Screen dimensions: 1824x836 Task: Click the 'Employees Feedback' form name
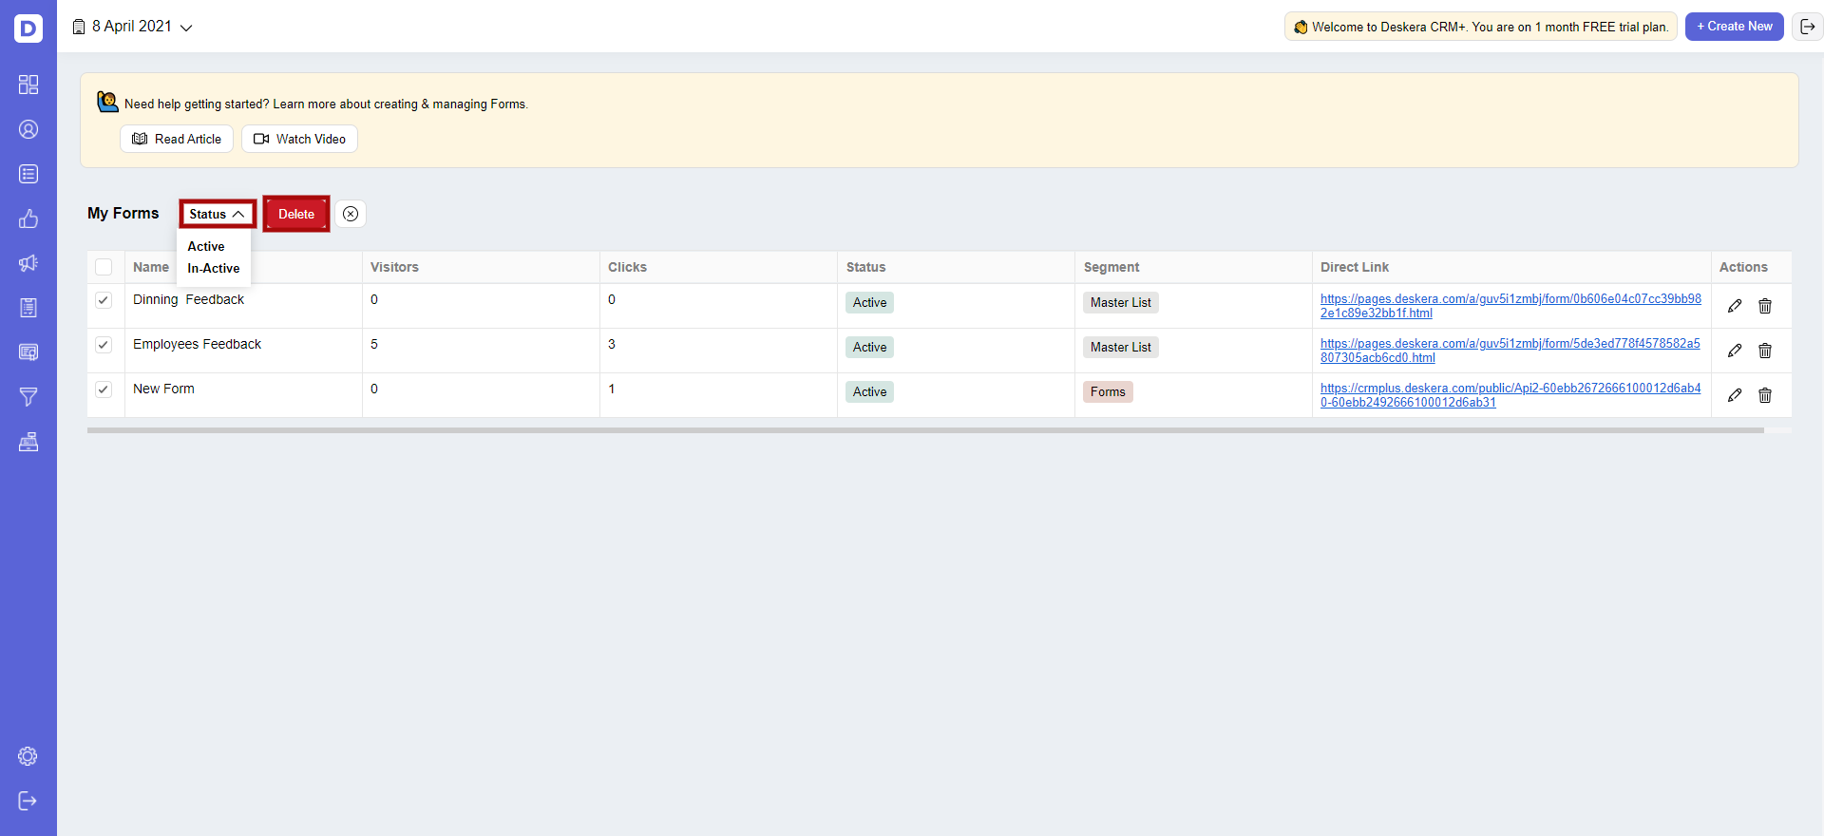[197, 344]
